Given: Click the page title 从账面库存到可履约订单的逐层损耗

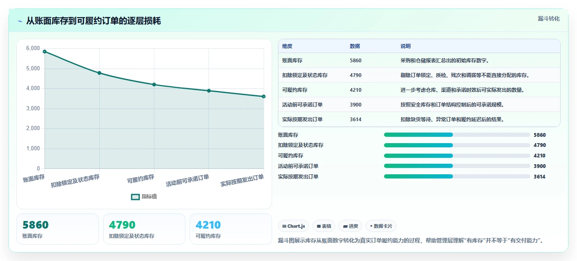Looking at the screenshot, I should click(93, 21).
